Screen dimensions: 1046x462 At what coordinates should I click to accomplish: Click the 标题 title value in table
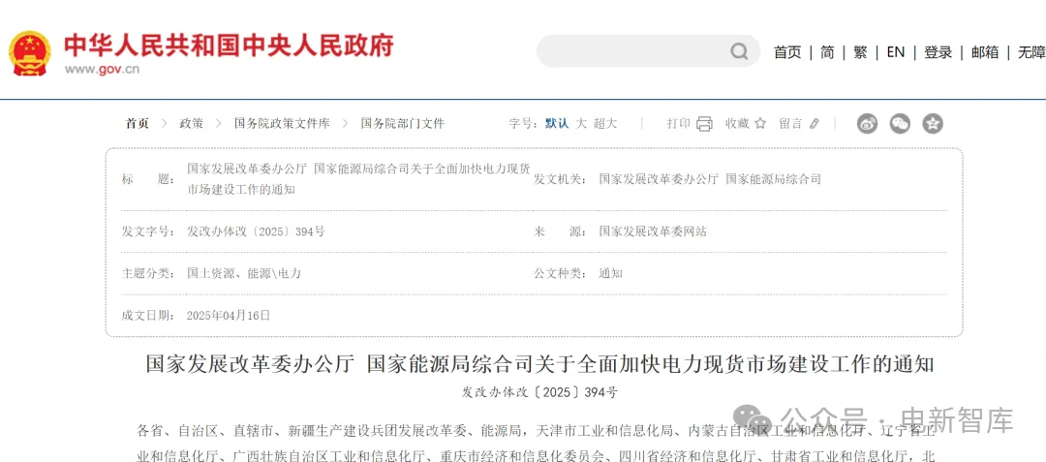(358, 178)
